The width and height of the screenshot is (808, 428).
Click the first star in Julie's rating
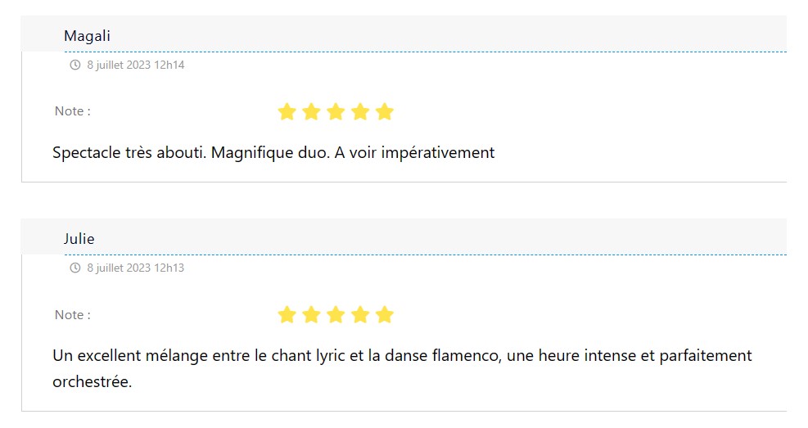pyautogui.click(x=287, y=315)
